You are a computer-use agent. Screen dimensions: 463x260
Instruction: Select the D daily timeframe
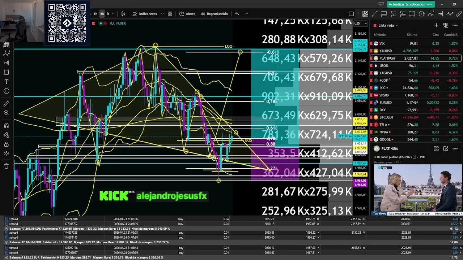pos(107,14)
